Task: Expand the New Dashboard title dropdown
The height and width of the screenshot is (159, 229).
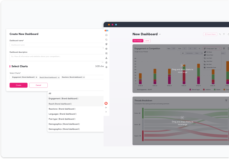Action: click(160, 34)
